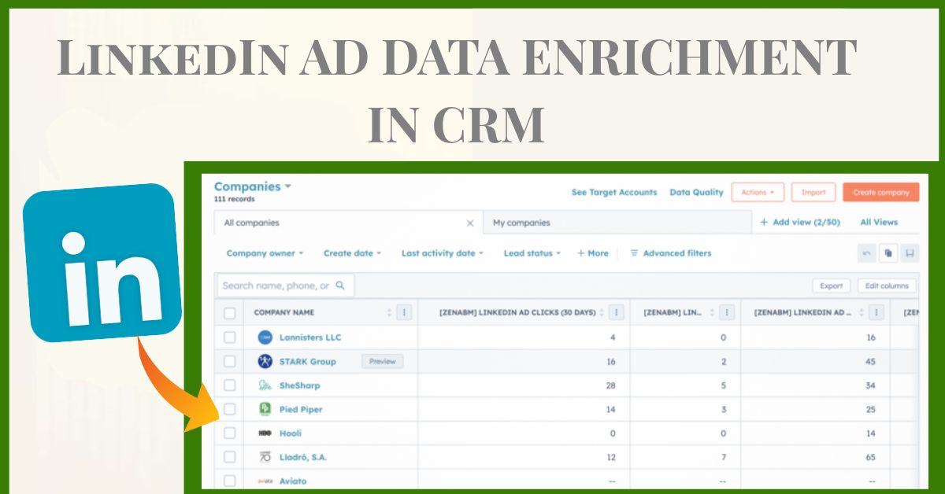Screen dimensions: 945x494
Task: Expand the Create date filter
Action: coord(352,253)
